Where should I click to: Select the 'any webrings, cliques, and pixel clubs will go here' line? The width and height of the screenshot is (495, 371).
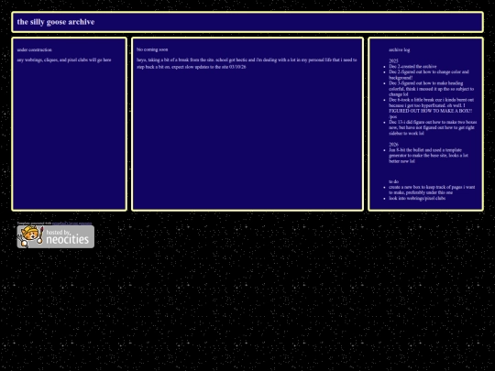(64, 60)
